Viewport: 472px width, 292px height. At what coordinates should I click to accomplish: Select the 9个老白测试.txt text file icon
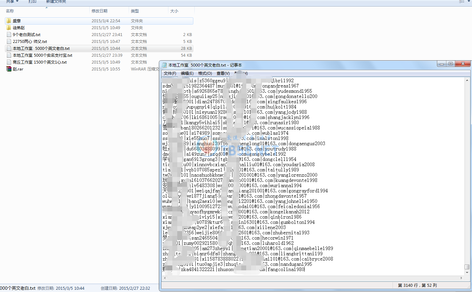tap(9, 34)
